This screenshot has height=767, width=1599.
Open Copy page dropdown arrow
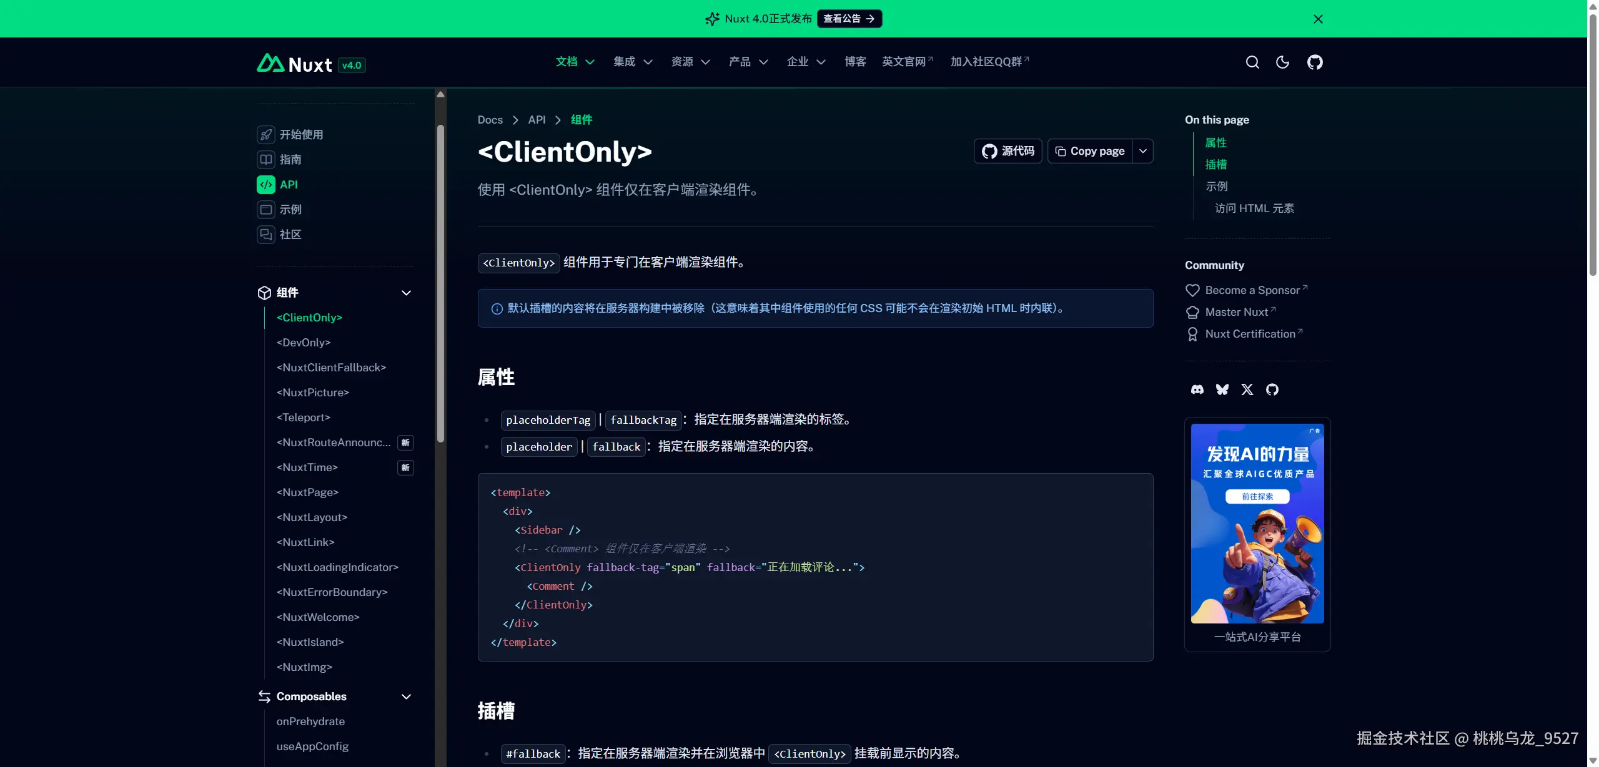1142,151
